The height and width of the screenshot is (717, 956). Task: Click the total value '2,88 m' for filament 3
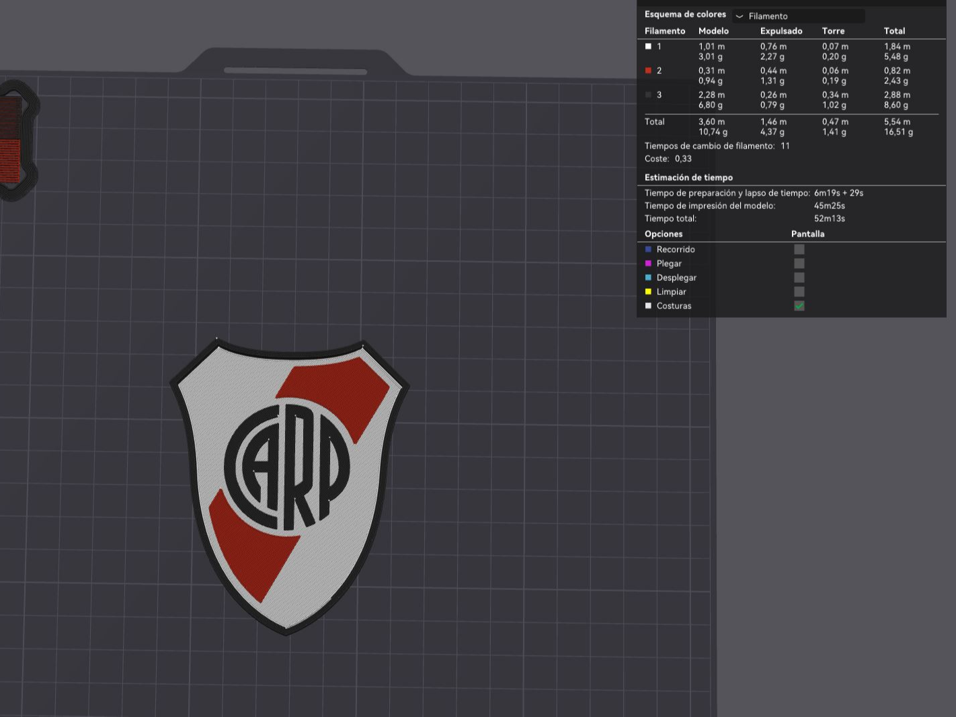pos(897,95)
